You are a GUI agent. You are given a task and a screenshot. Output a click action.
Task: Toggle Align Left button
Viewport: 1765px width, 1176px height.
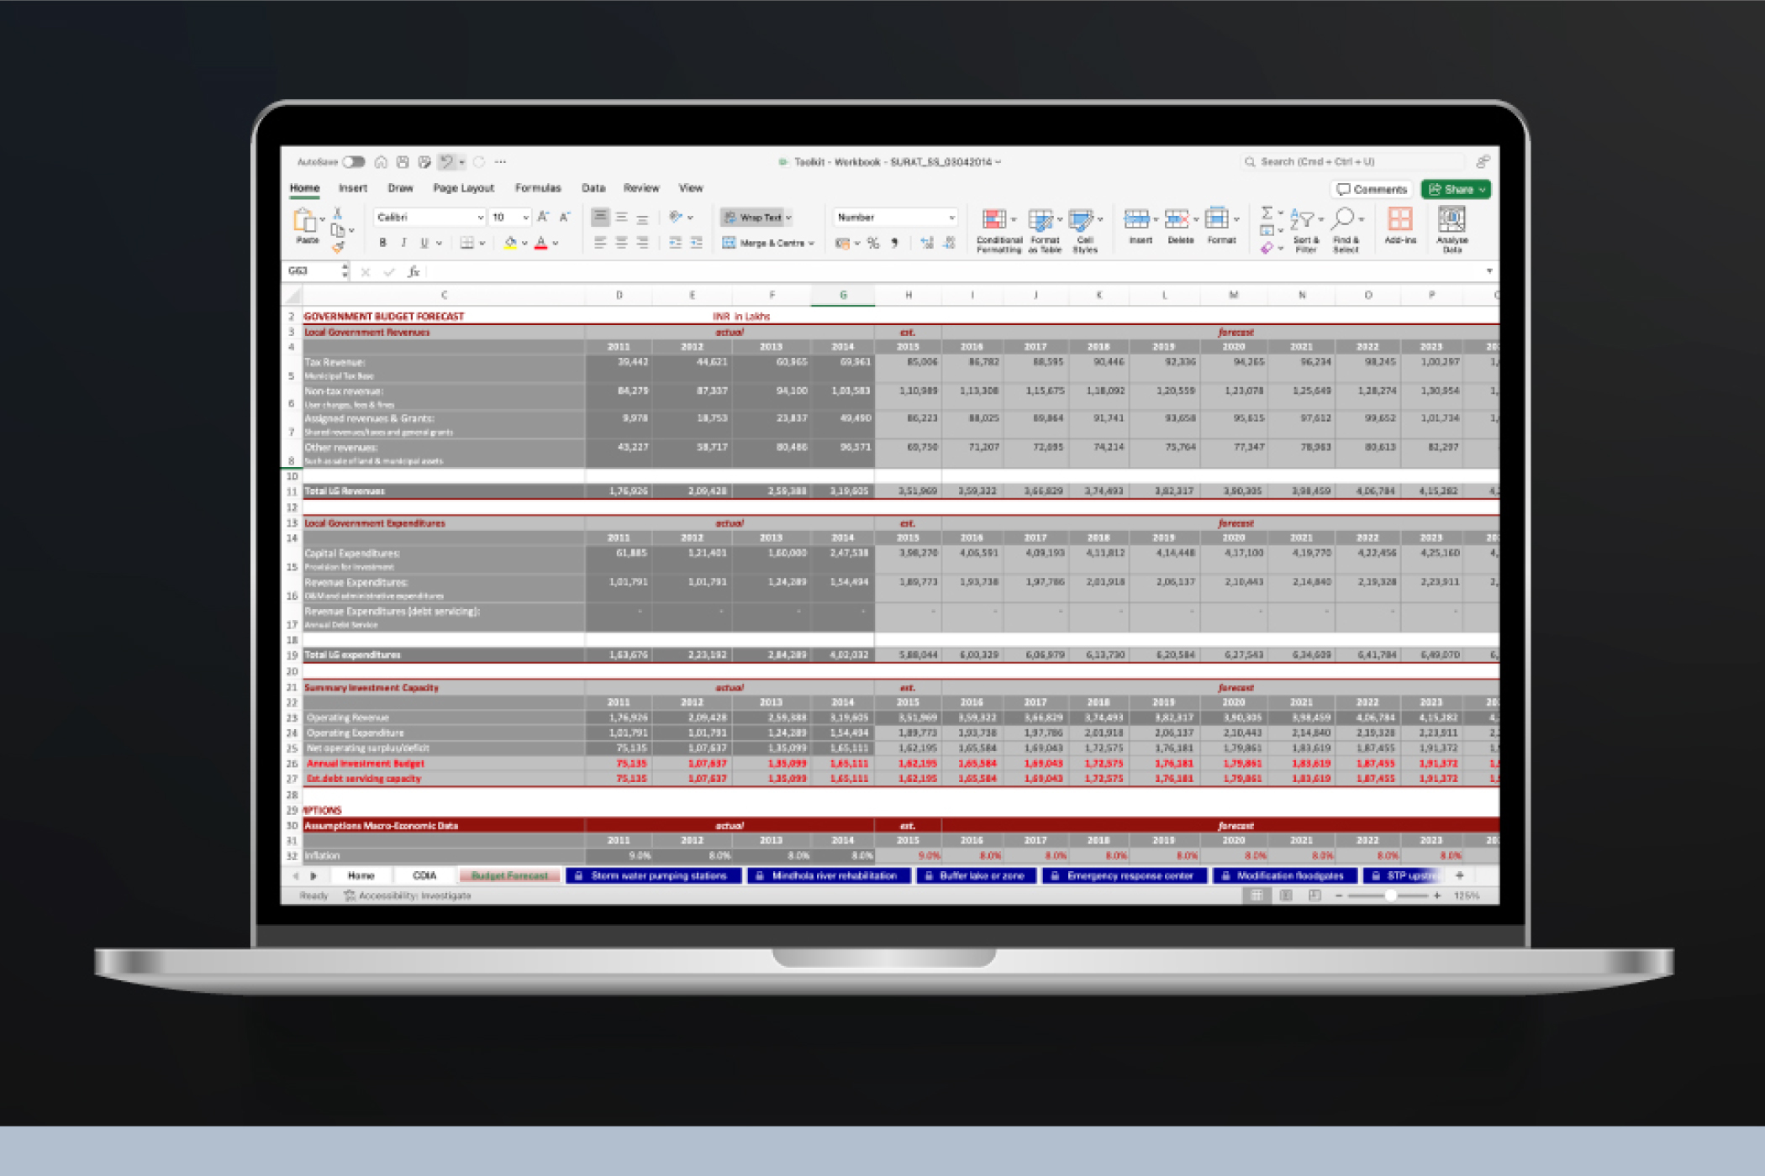pos(600,243)
